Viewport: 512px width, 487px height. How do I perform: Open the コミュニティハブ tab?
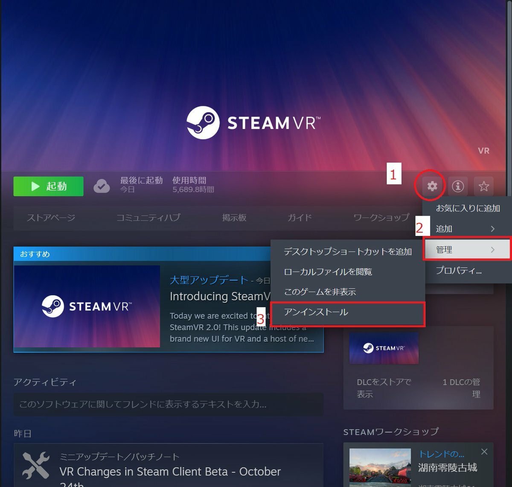tap(148, 218)
